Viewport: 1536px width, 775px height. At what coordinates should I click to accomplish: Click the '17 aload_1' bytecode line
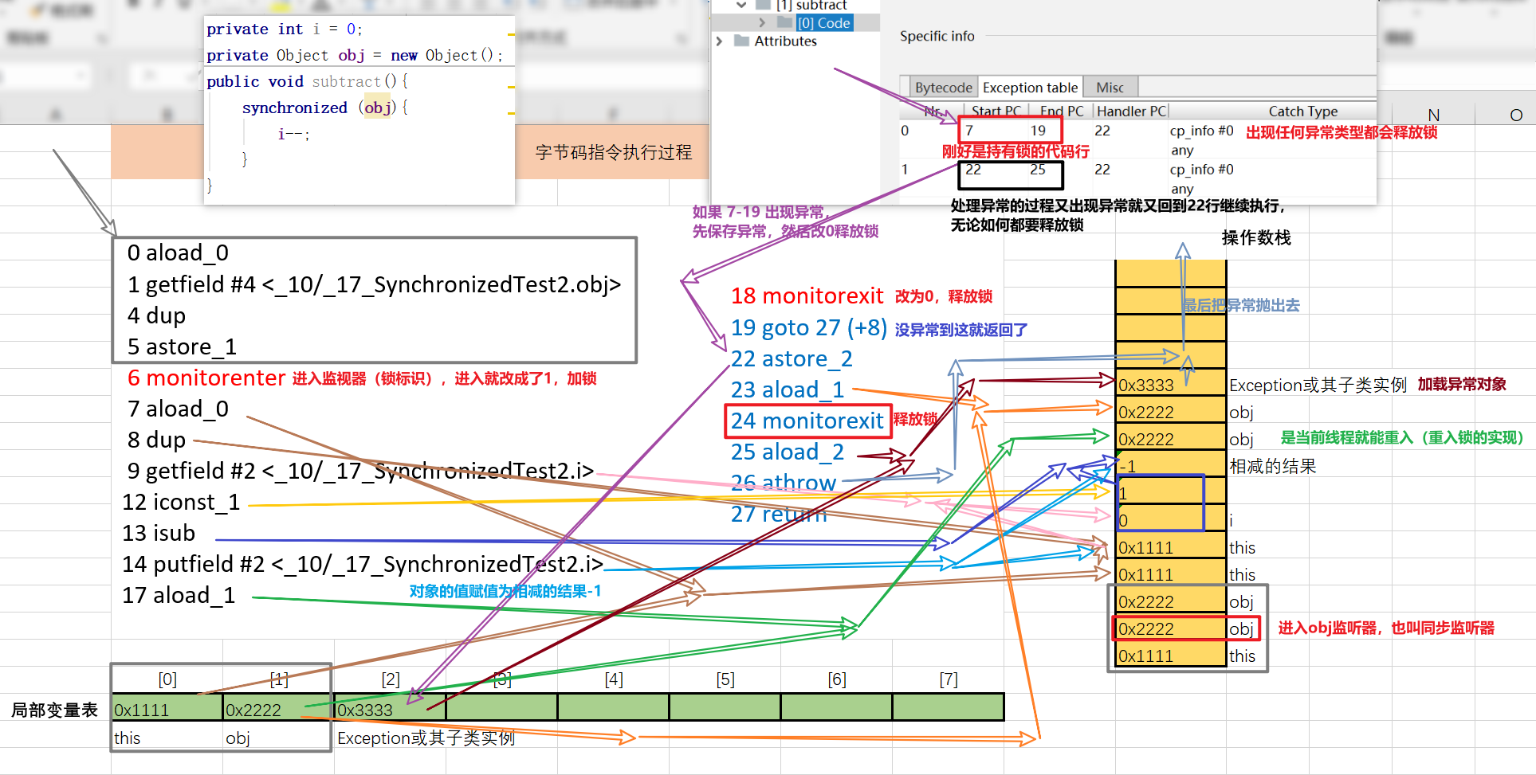point(179,595)
